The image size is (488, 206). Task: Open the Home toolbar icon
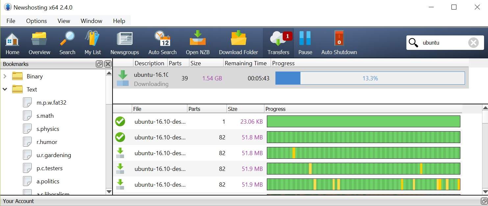pos(13,43)
